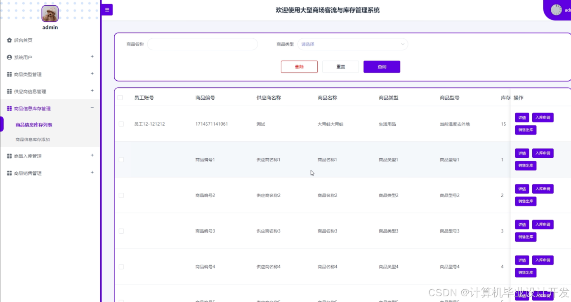Expand 商品入库管理 with its plus sign
Screen dimensions: 571x302
(x=92, y=155)
